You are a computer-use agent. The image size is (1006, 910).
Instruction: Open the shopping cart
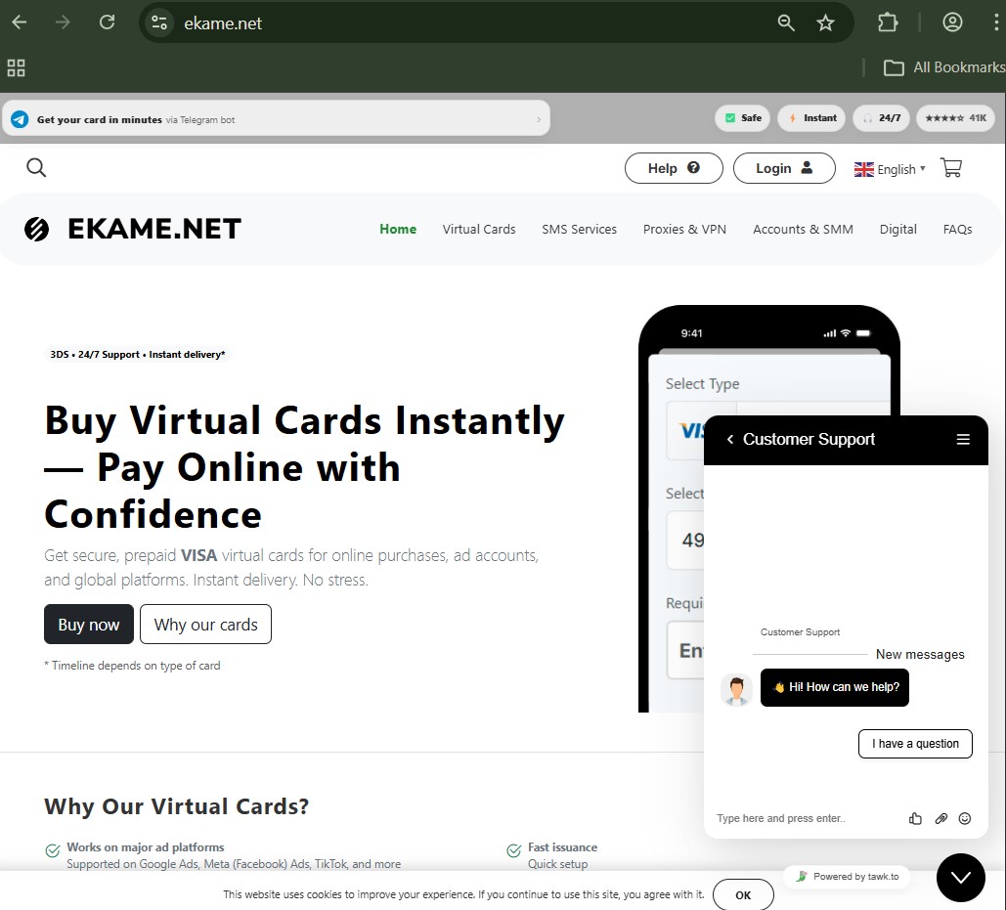coord(950,167)
